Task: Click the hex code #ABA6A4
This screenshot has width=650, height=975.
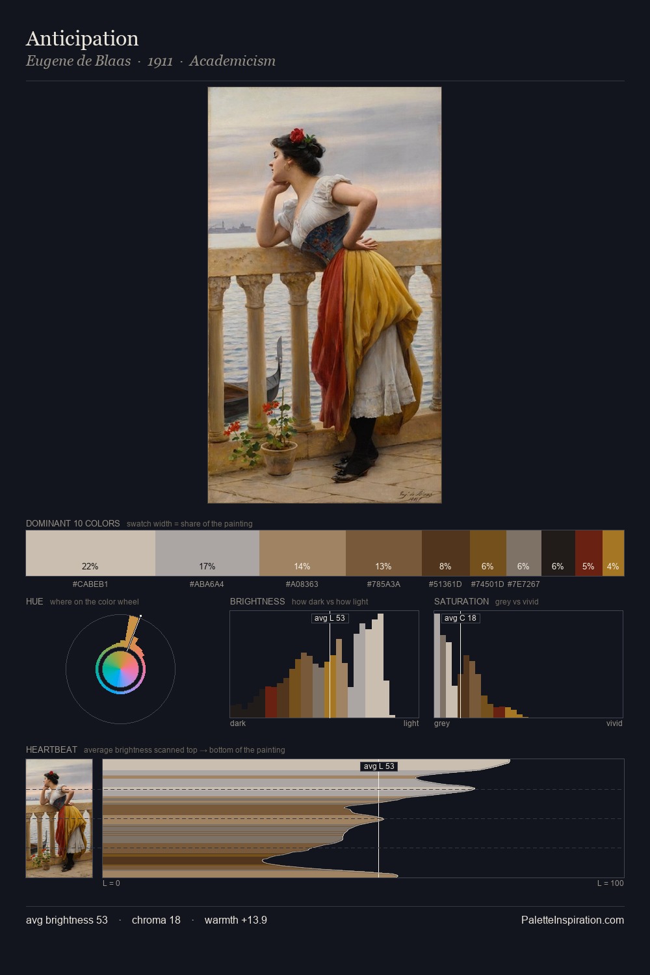Action: (207, 584)
